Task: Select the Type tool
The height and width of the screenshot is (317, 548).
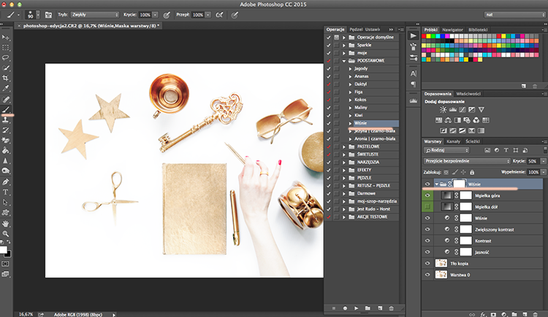Action: coord(6,192)
